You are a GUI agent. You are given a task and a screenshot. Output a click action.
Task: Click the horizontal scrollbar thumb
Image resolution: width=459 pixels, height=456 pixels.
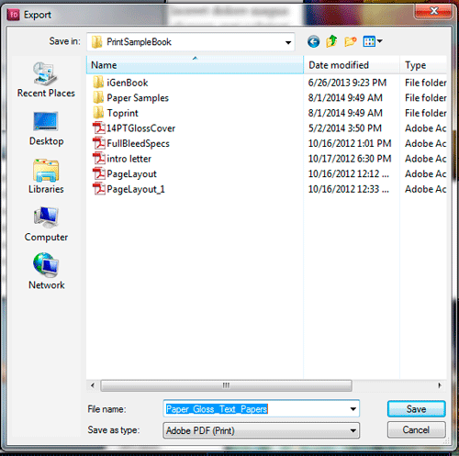point(226,385)
